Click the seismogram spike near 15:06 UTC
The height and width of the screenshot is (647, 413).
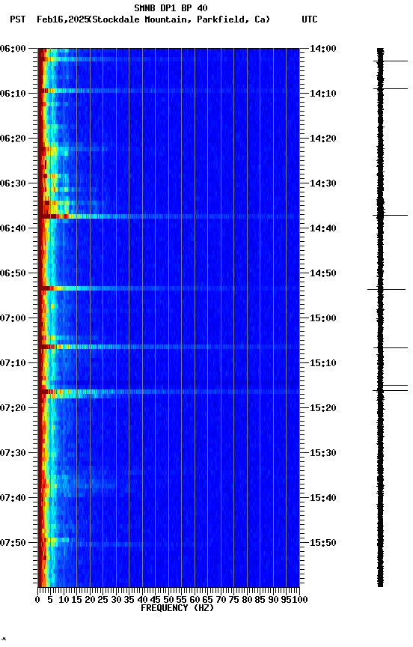[391, 348]
